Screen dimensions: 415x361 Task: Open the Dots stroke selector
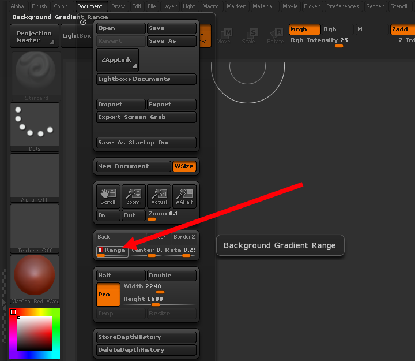[x=35, y=127]
